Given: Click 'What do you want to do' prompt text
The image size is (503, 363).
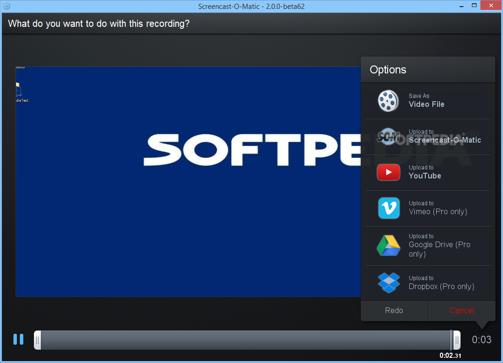Looking at the screenshot, I should point(99,24).
